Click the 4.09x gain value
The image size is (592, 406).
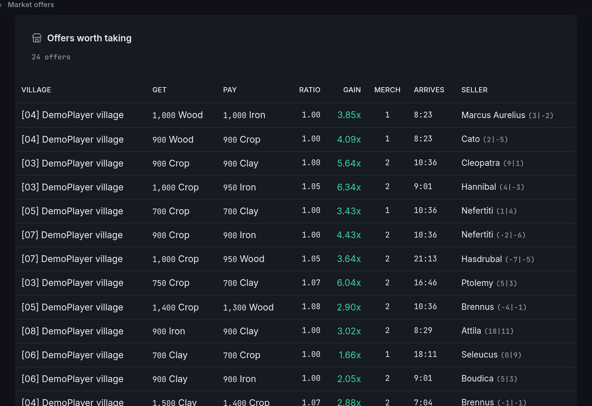click(x=349, y=140)
